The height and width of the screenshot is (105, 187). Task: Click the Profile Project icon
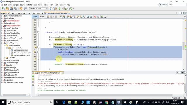[71, 8]
